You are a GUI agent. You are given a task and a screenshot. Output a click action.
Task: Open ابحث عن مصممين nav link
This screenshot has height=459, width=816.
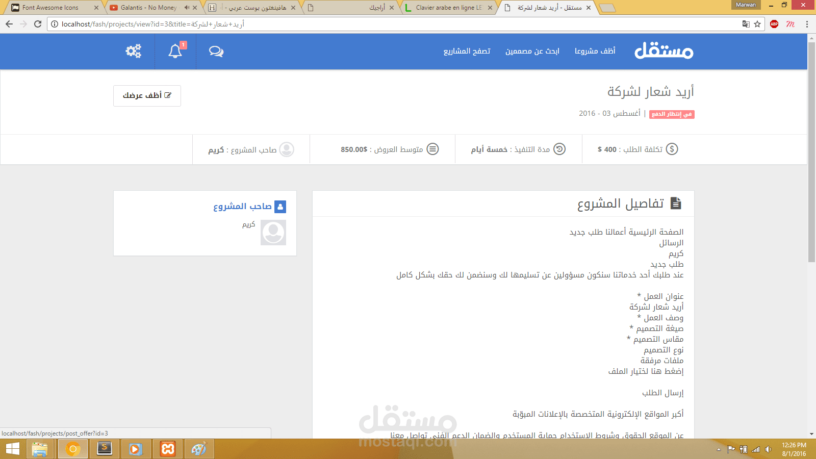tap(532, 51)
